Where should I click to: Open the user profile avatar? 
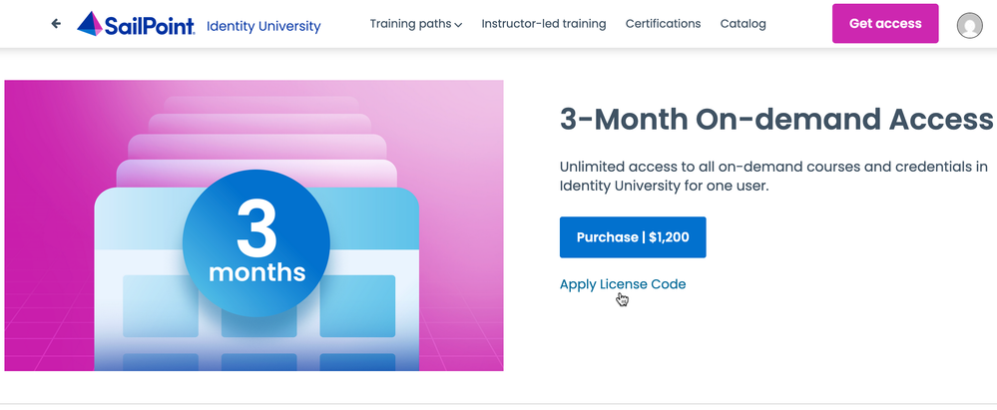[969, 25]
